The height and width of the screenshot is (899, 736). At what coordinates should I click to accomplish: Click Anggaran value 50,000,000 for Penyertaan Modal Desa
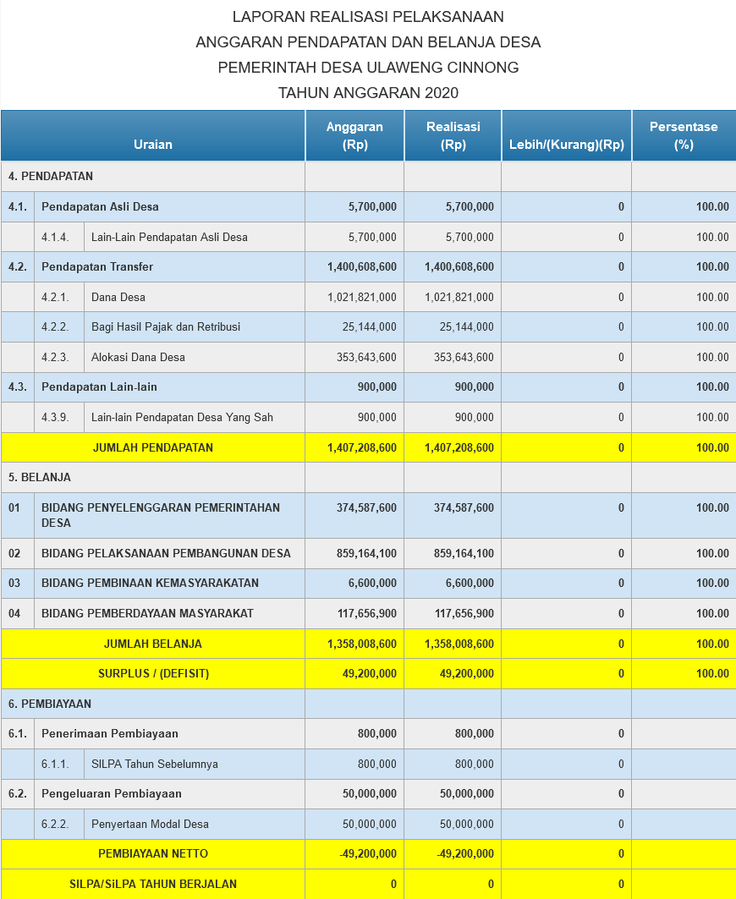coord(370,825)
